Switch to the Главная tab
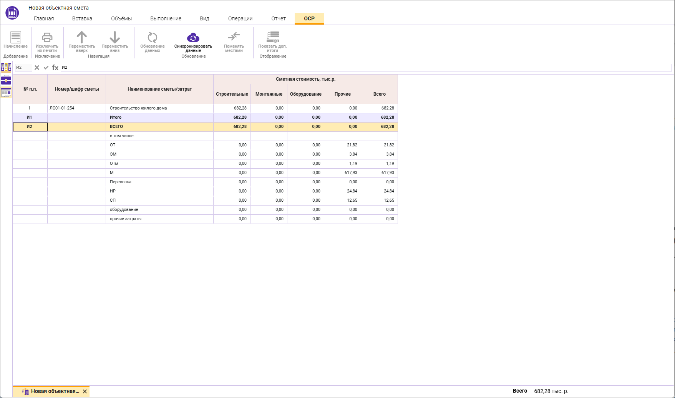675x398 pixels. [44, 18]
